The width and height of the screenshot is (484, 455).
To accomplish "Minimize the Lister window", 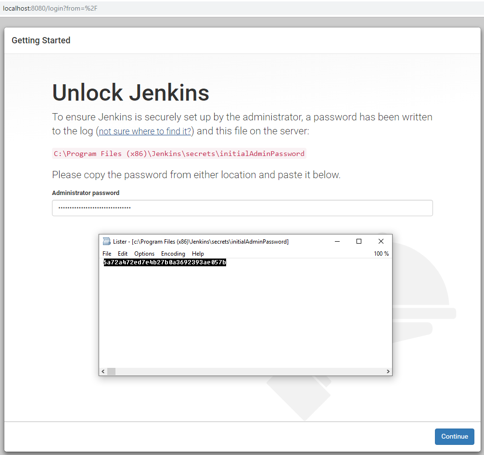I will (x=337, y=241).
